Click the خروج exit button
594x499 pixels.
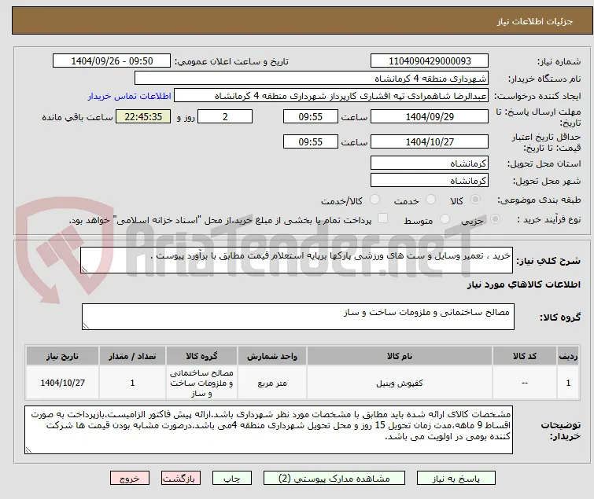click(x=130, y=479)
